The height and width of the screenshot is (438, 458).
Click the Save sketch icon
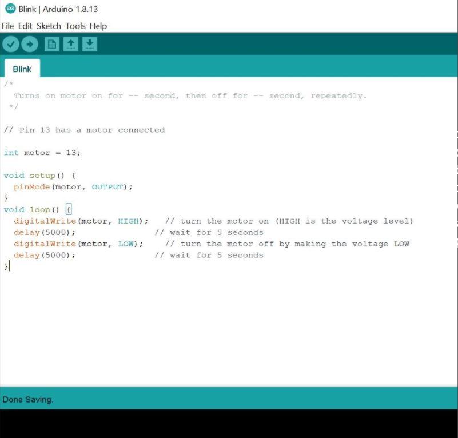[89, 43]
